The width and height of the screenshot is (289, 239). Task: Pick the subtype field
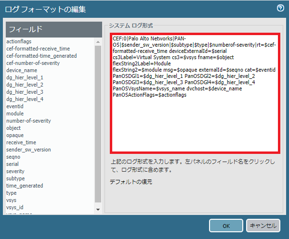[x=15, y=178]
